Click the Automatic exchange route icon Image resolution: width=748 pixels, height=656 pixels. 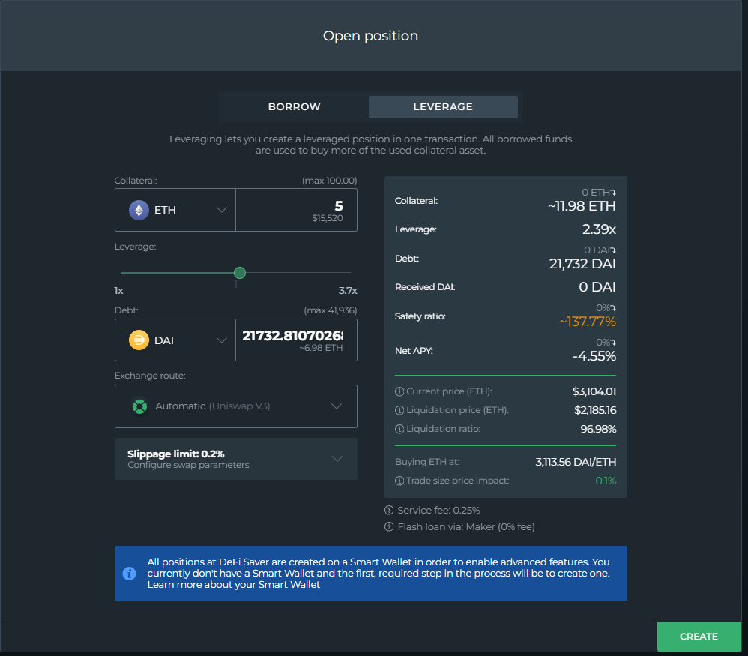(139, 406)
